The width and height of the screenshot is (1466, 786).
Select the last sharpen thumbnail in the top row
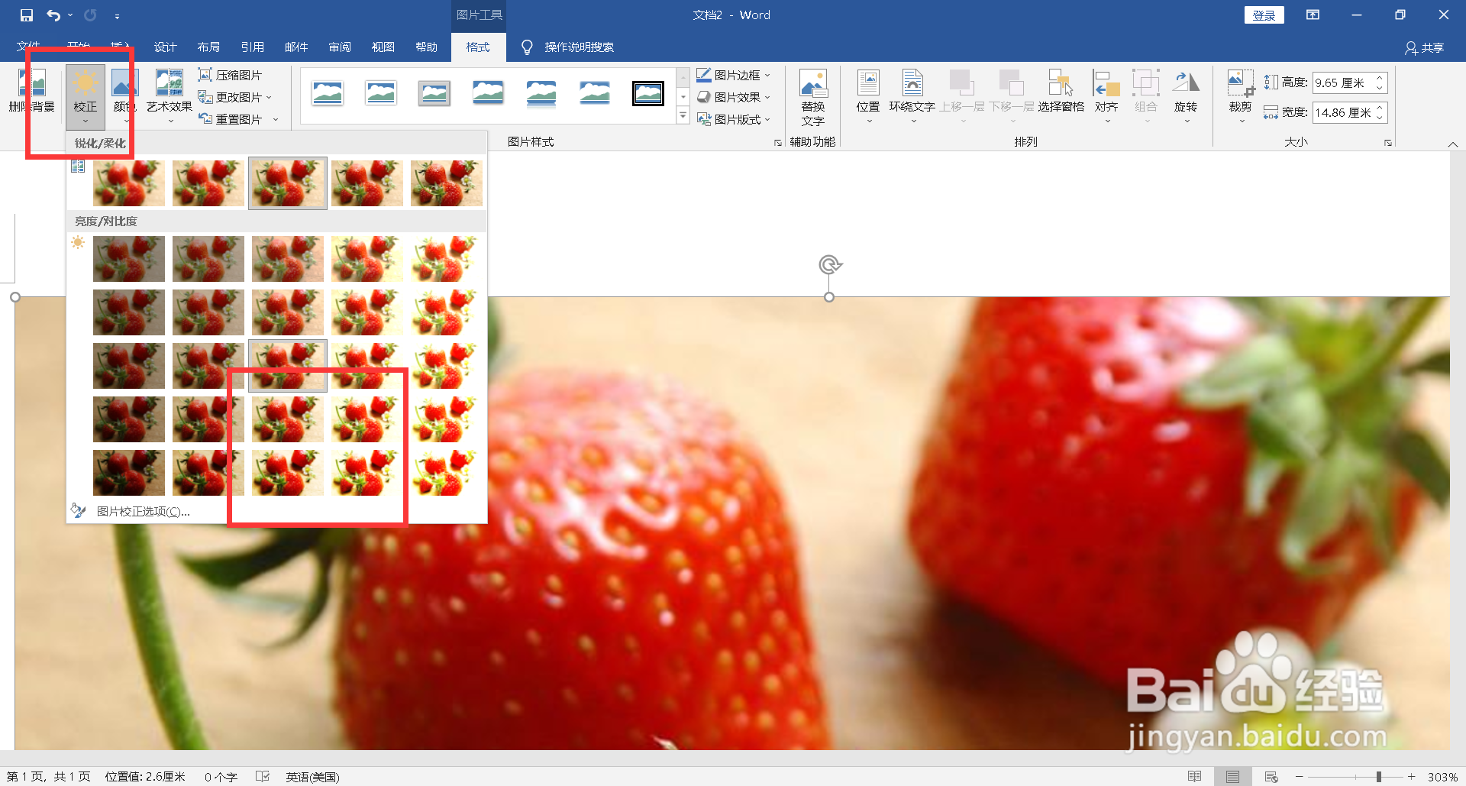tap(447, 183)
